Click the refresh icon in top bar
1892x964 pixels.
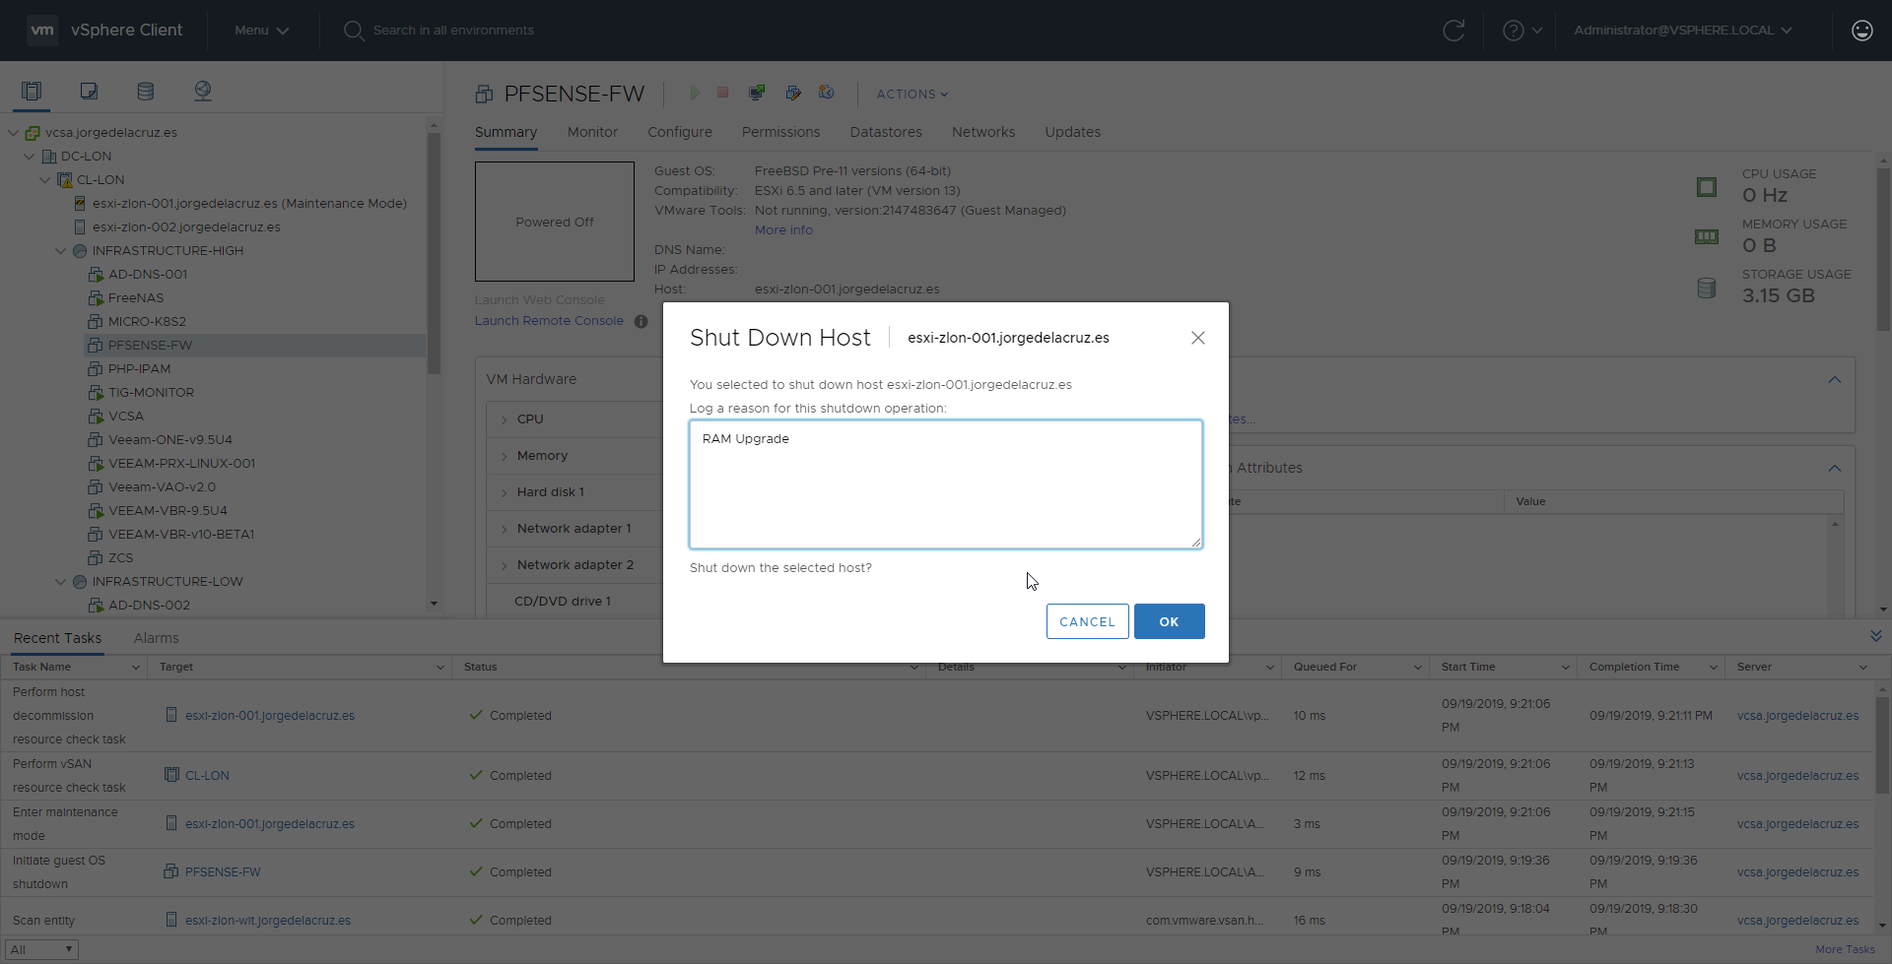[1453, 31]
